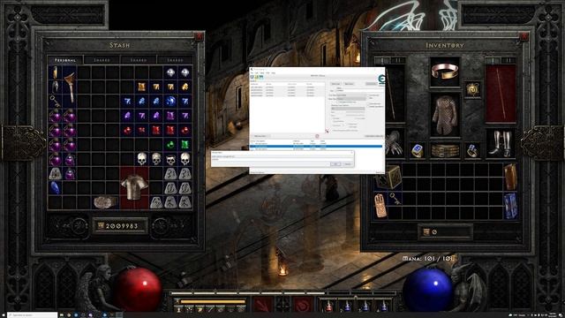565x318 pixels.
Task: Select the large round blue sapphire
Action: tap(170, 101)
